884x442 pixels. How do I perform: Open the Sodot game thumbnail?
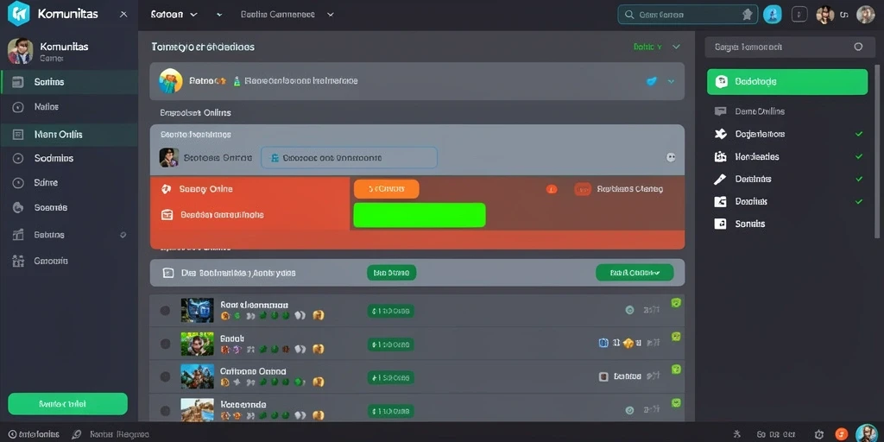[198, 344]
